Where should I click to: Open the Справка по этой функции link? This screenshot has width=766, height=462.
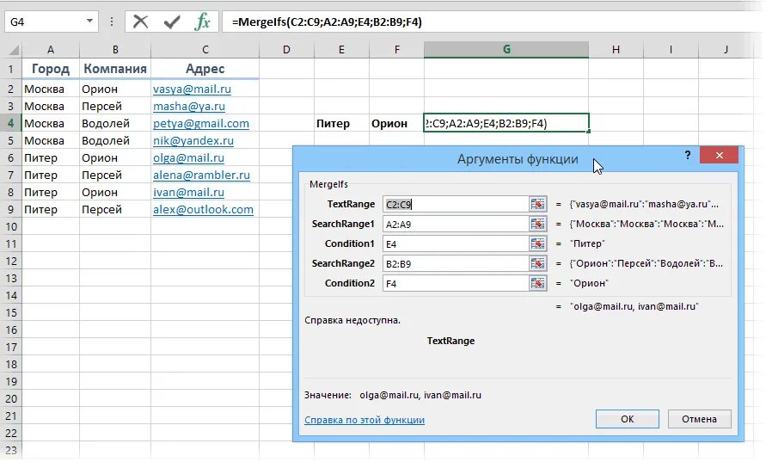pos(365,420)
